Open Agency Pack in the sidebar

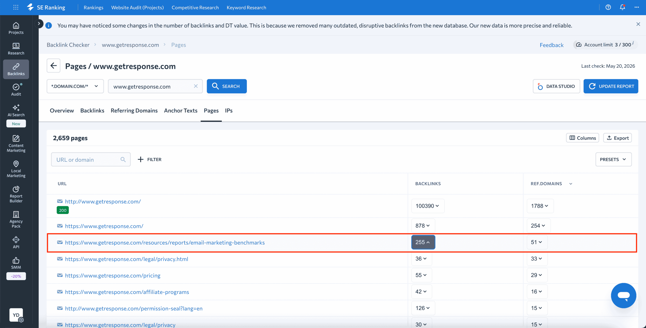(x=16, y=220)
